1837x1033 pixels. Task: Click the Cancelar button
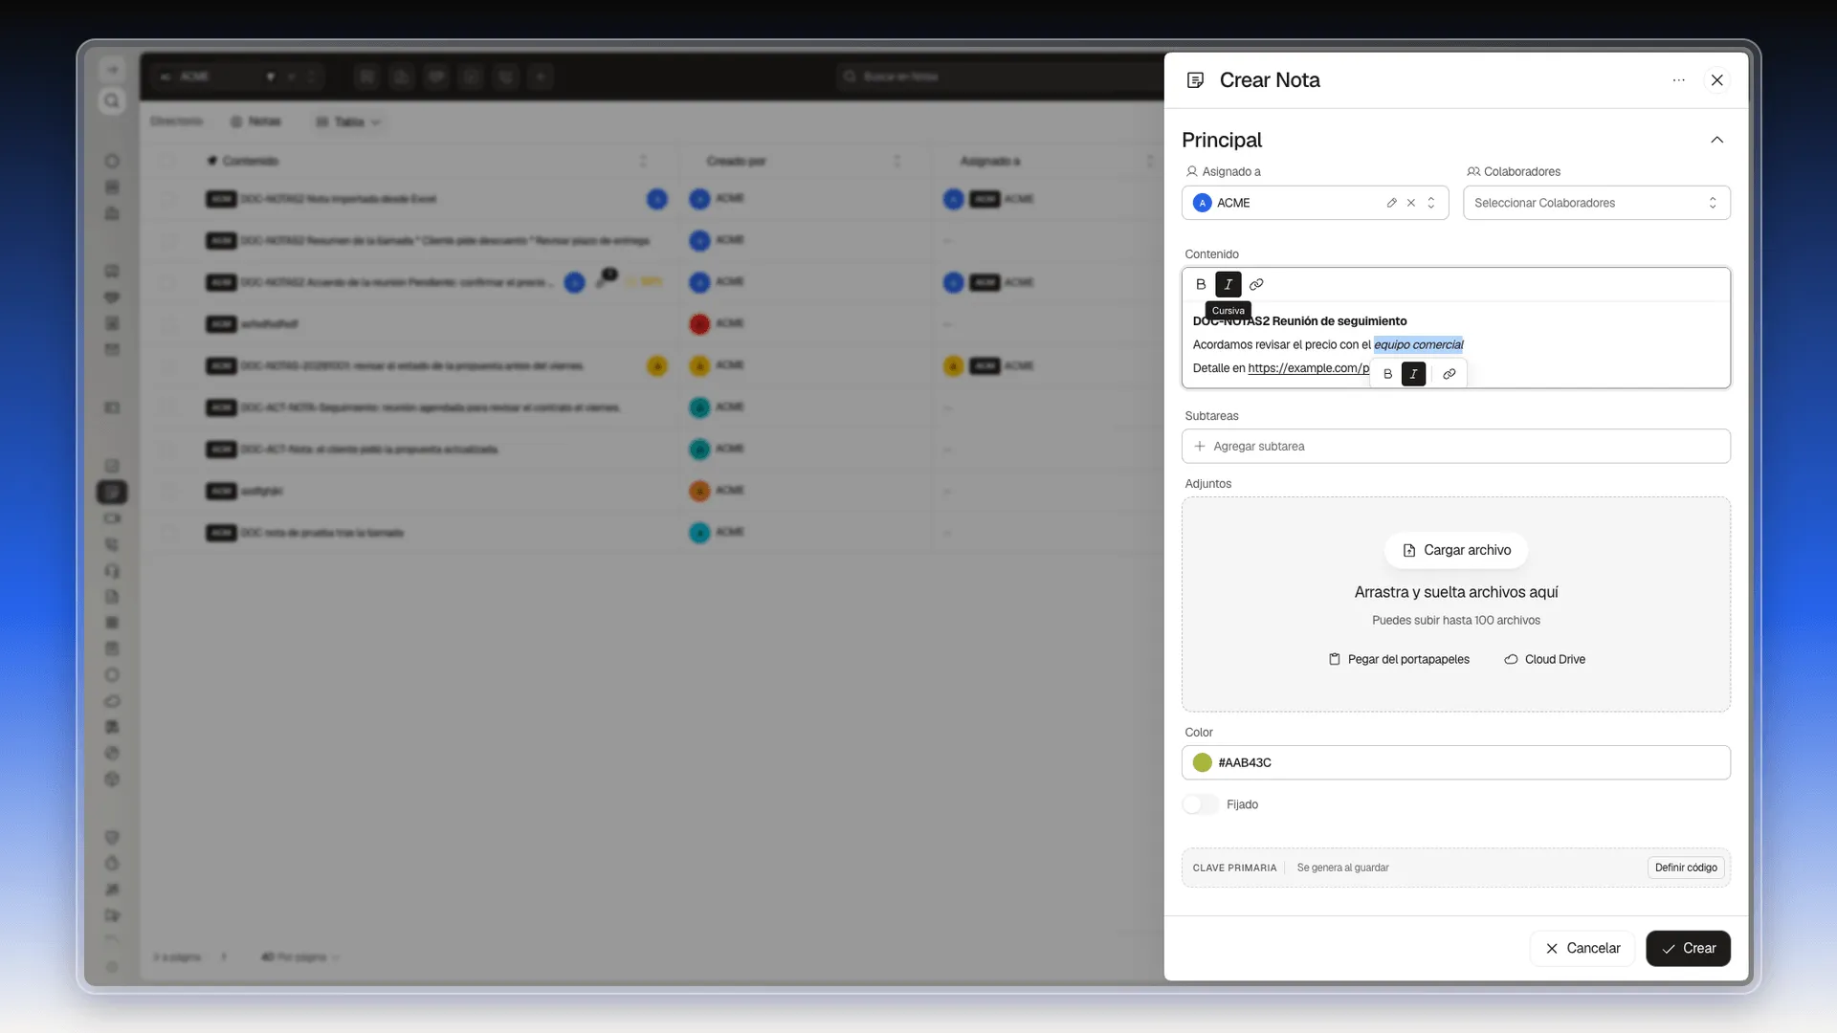[x=1582, y=948]
